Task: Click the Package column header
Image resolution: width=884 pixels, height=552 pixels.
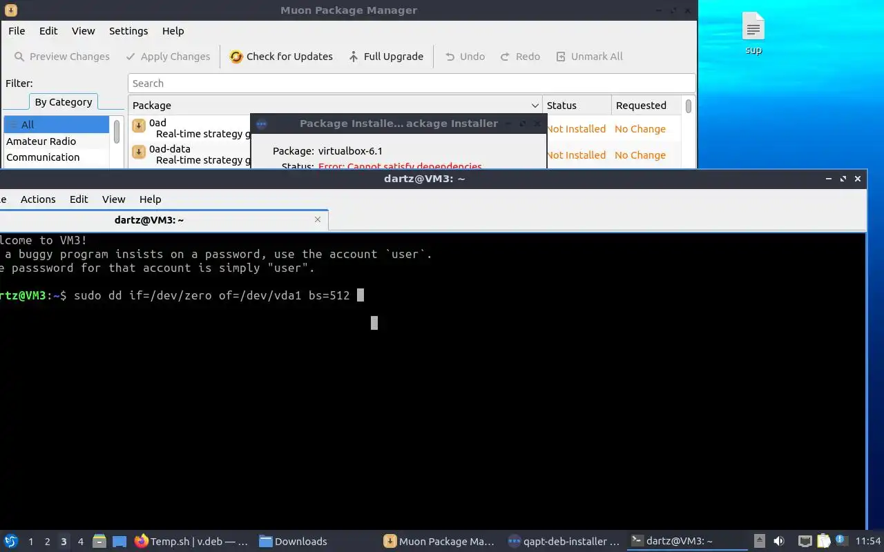Action: [335, 106]
